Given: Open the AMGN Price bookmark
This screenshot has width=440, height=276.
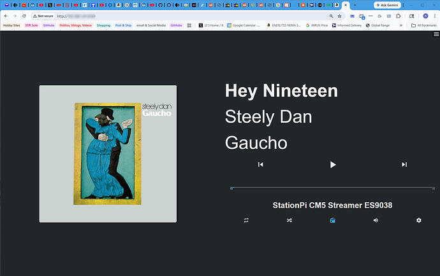Looking at the screenshot, I should [x=317, y=25].
